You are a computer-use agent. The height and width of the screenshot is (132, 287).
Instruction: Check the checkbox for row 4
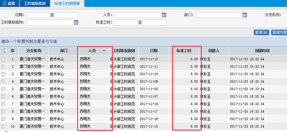[x=3, y=82]
